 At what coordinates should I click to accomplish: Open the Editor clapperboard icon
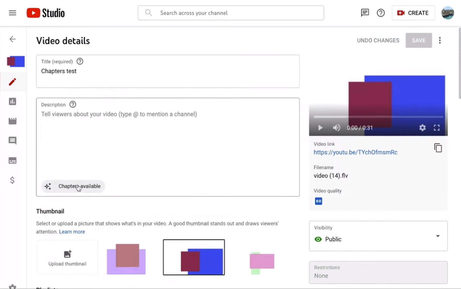(13, 121)
